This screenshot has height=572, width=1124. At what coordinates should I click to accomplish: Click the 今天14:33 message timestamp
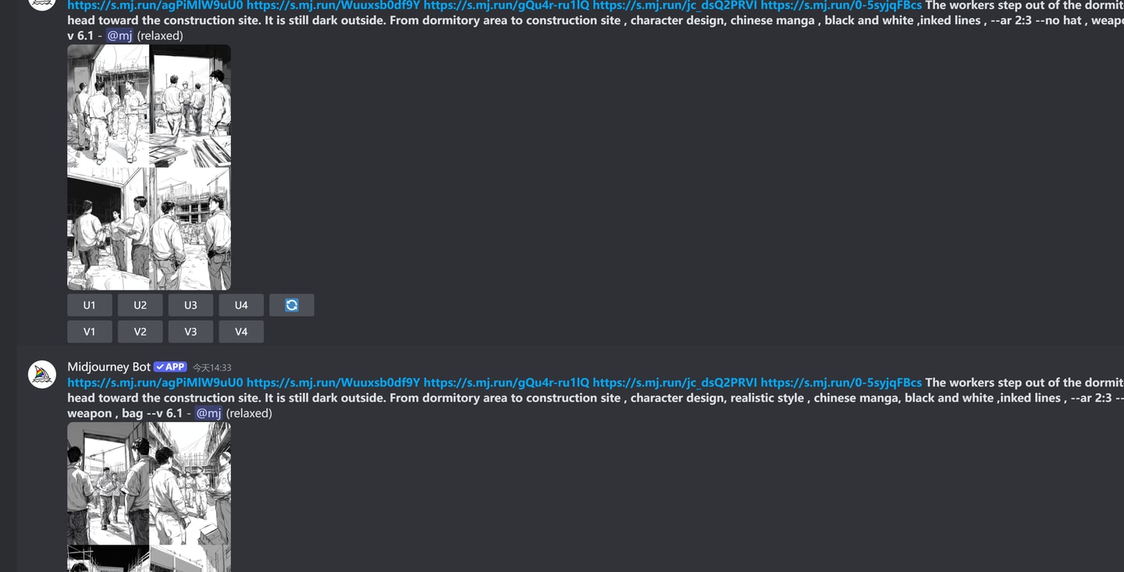212,368
